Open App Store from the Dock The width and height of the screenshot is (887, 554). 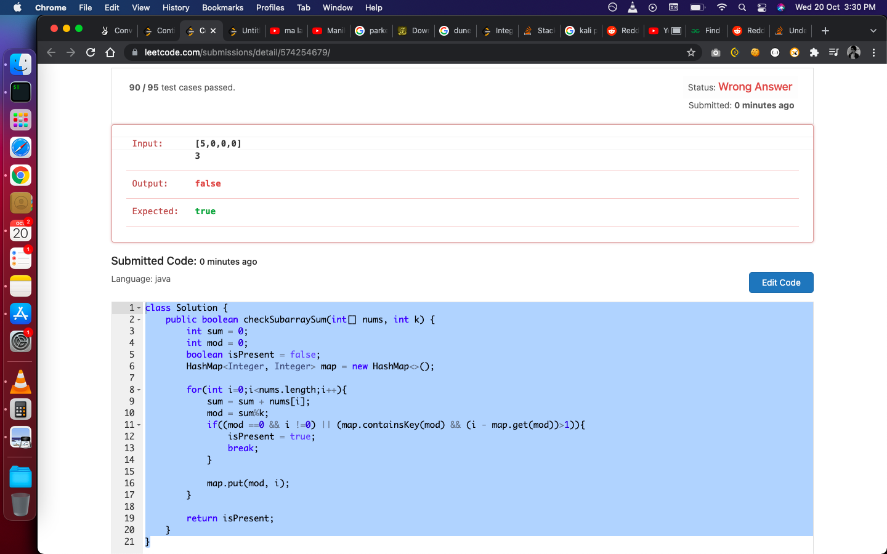coord(20,314)
